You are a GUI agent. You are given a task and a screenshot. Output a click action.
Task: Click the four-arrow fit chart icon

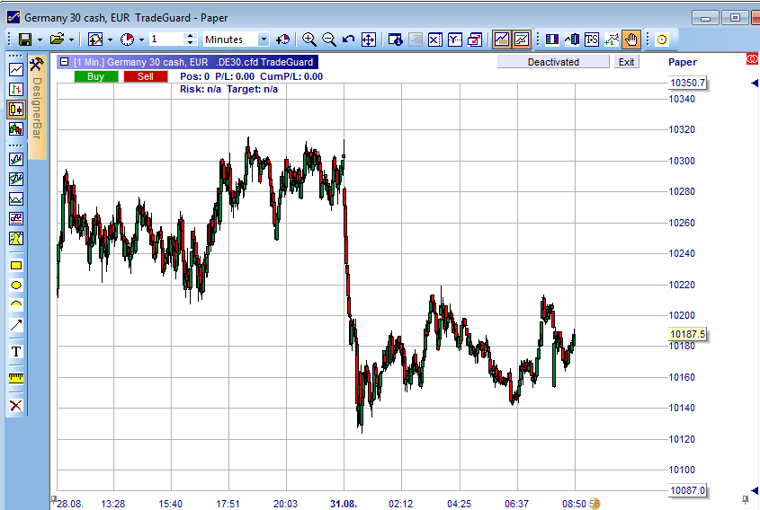pos(369,40)
